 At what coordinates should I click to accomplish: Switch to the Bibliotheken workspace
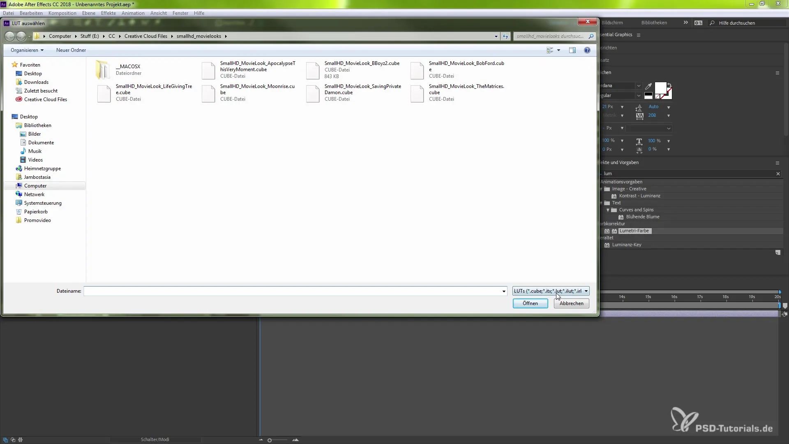pyautogui.click(x=654, y=23)
